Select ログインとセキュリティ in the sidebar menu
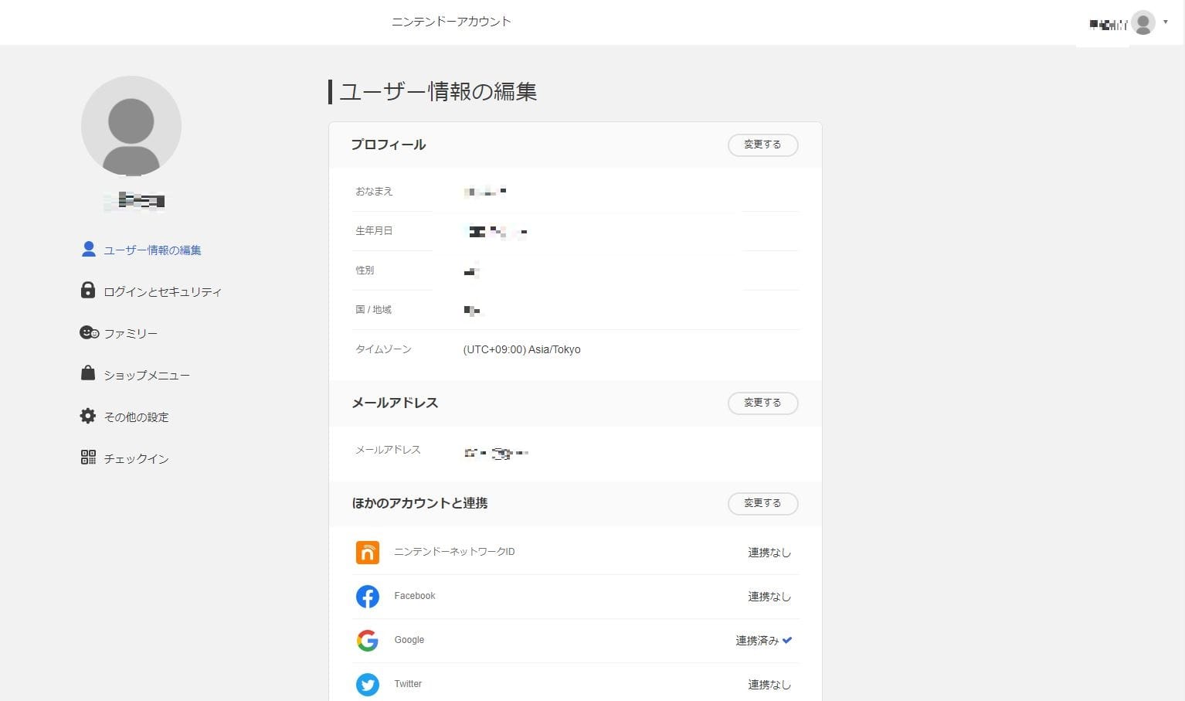 [163, 291]
